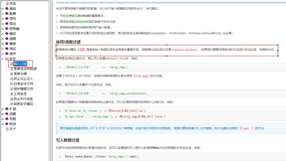Open the 序言 page in tree

pyautogui.click(x=13, y=3)
